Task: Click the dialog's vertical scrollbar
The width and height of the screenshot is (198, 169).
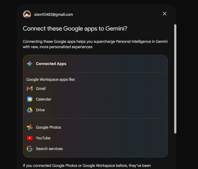Action: coord(175,79)
